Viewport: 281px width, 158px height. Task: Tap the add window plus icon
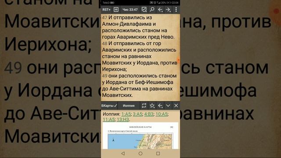(116, 10)
